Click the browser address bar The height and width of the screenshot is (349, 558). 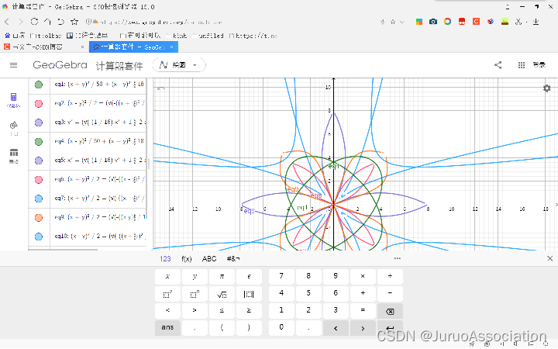pos(228,22)
